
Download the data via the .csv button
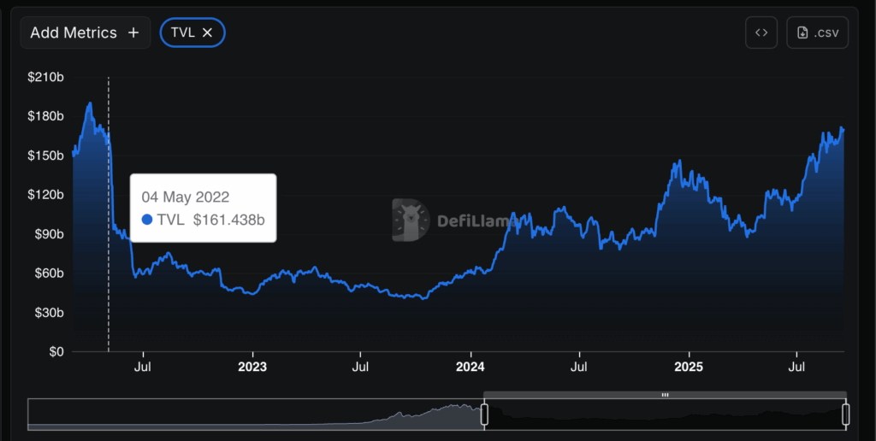click(817, 32)
